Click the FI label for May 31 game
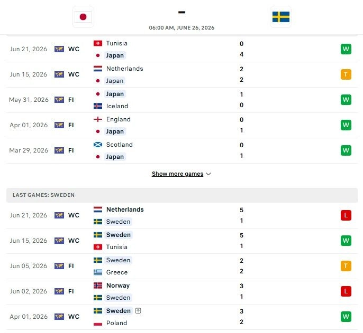Image resolution: width=363 pixels, height=333 pixels. 71,100
